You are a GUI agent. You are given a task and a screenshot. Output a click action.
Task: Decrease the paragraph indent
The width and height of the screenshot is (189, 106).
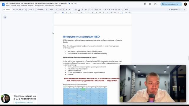pyautogui.click(x=116, y=9)
